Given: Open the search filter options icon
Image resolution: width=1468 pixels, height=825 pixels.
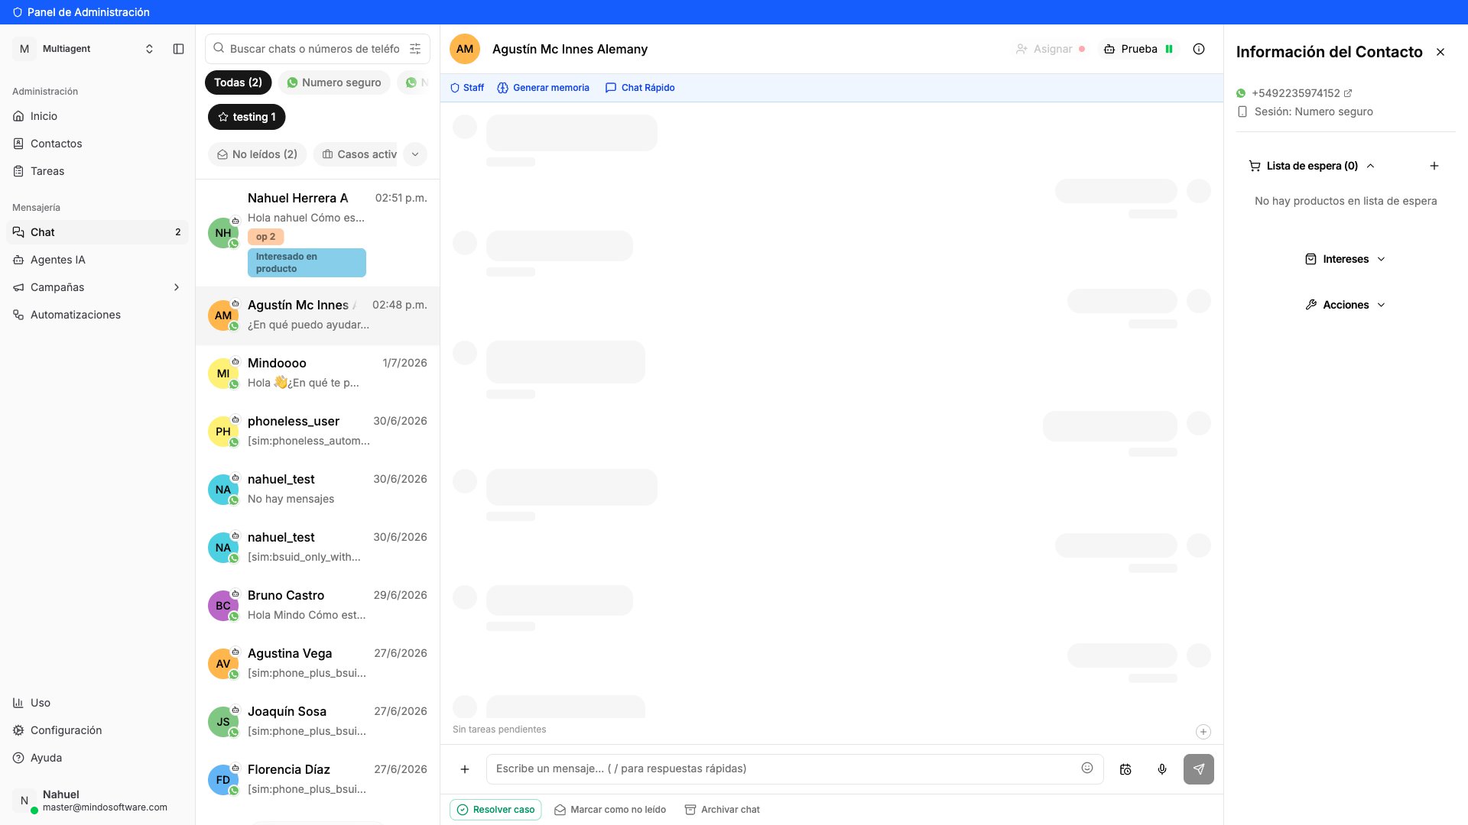Looking at the screenshot, I should coord(415,49).
